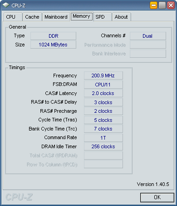The height and width of the screenshot is (206, 177).
Task: Select the FSB:DRAM value CPU/11
Action: [x=103, y=85]
